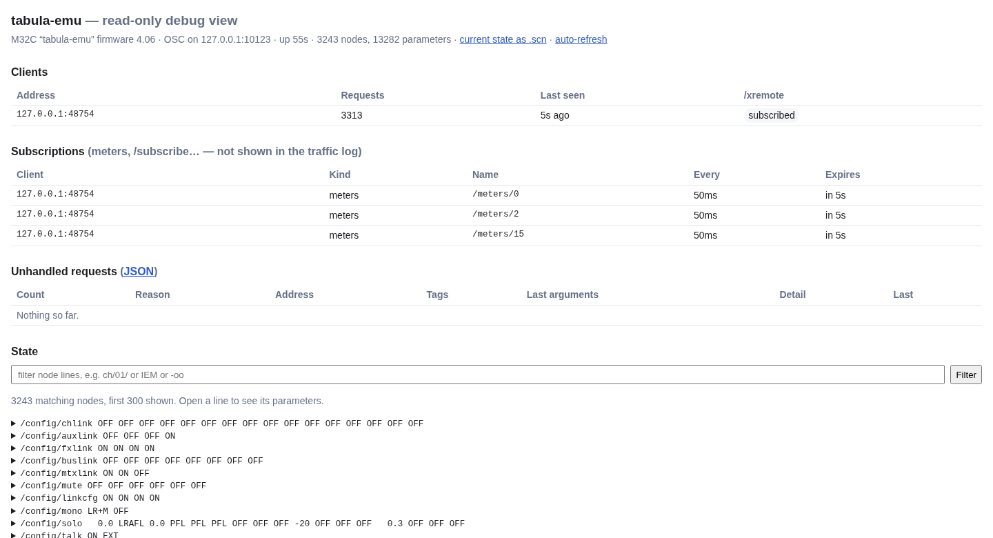Enable auto-refresh link
Image resolution: width=993 pixels, height=538 pixels.
[x=581, y=39]
